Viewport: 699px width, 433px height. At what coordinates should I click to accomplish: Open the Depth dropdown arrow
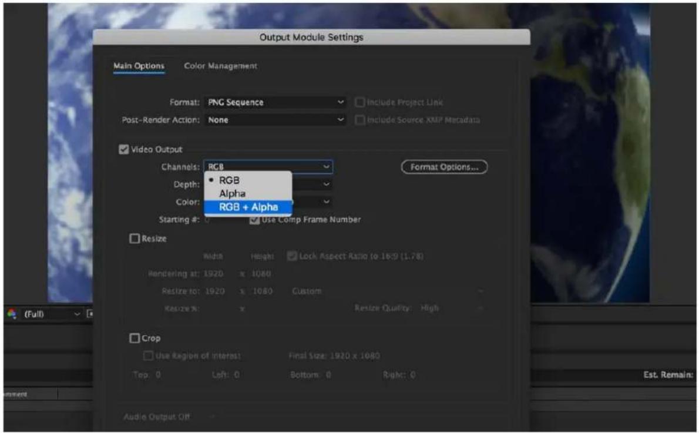(327, 184)
